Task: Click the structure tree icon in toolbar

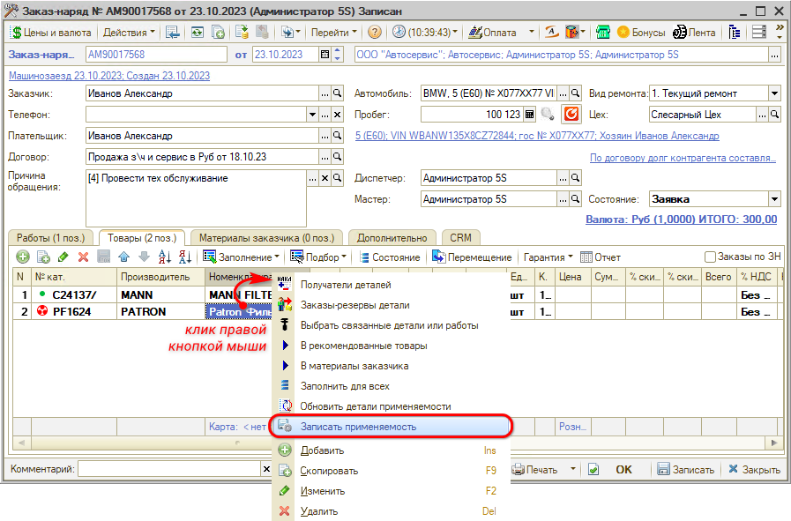Action: pos(735,33)
